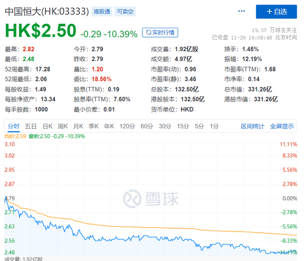Click the 市盈率(静) value 3.46
Screen dimensions: 305x261
pyautogui.click(x=190, y=79)
